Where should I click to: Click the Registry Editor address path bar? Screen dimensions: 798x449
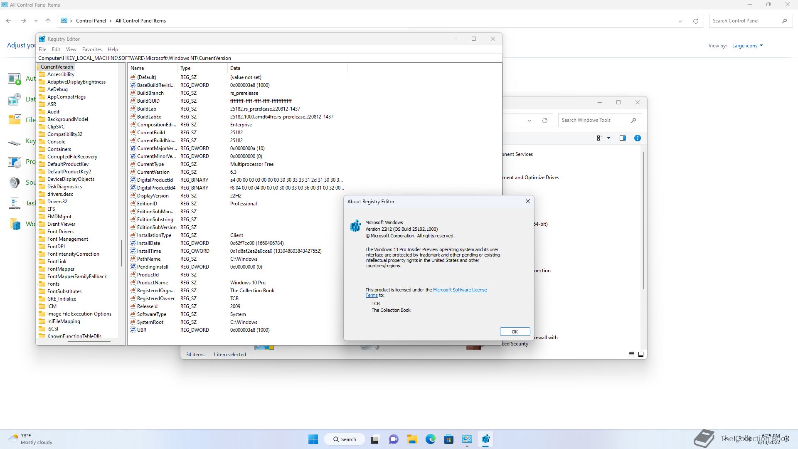pyautogui.click(x=269, y=58)
